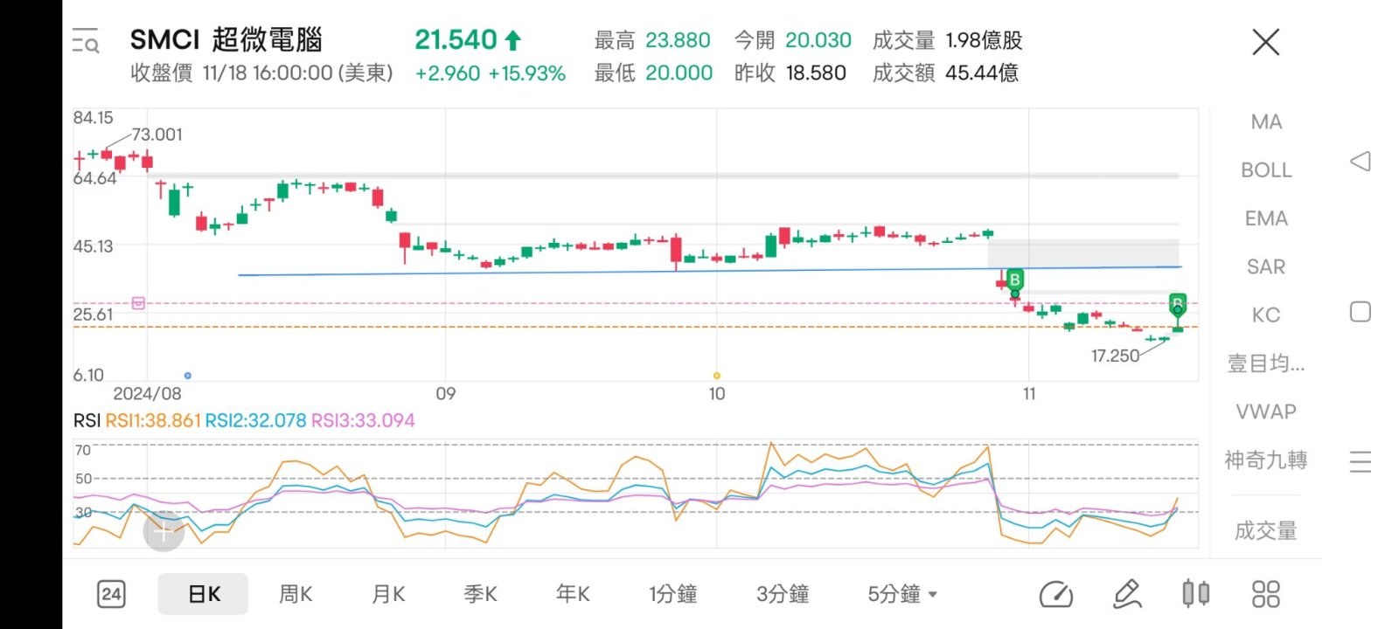Toggle the 壹目均... Ichimoku indicator
The width and height of the screenshot is (1399, 629).
click(x=1266, y=363)
